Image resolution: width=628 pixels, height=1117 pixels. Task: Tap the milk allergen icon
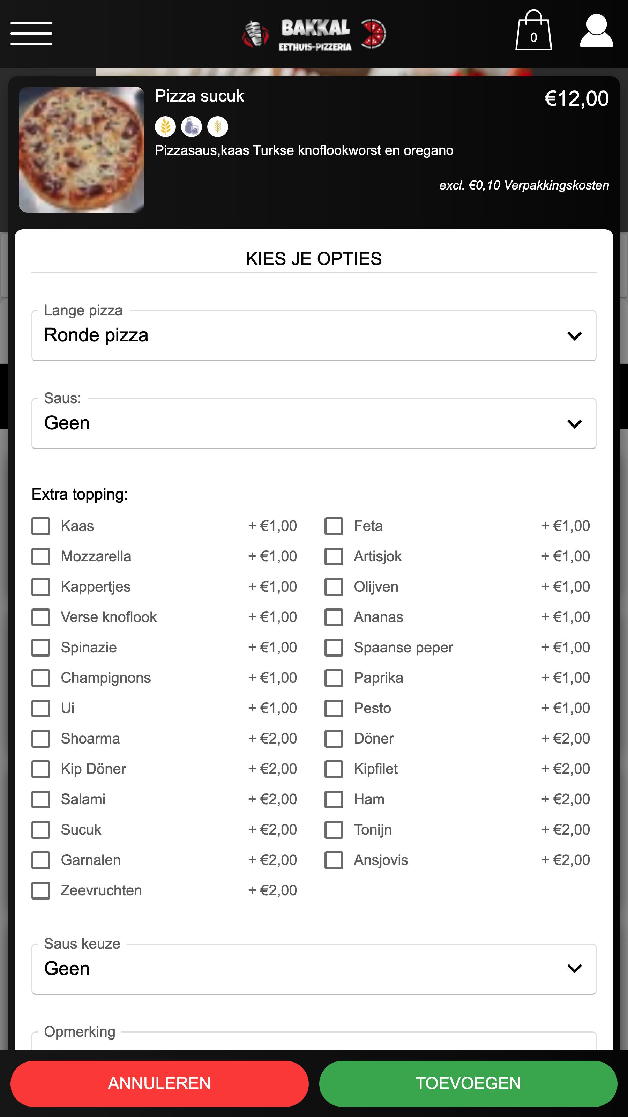point(191,127)
